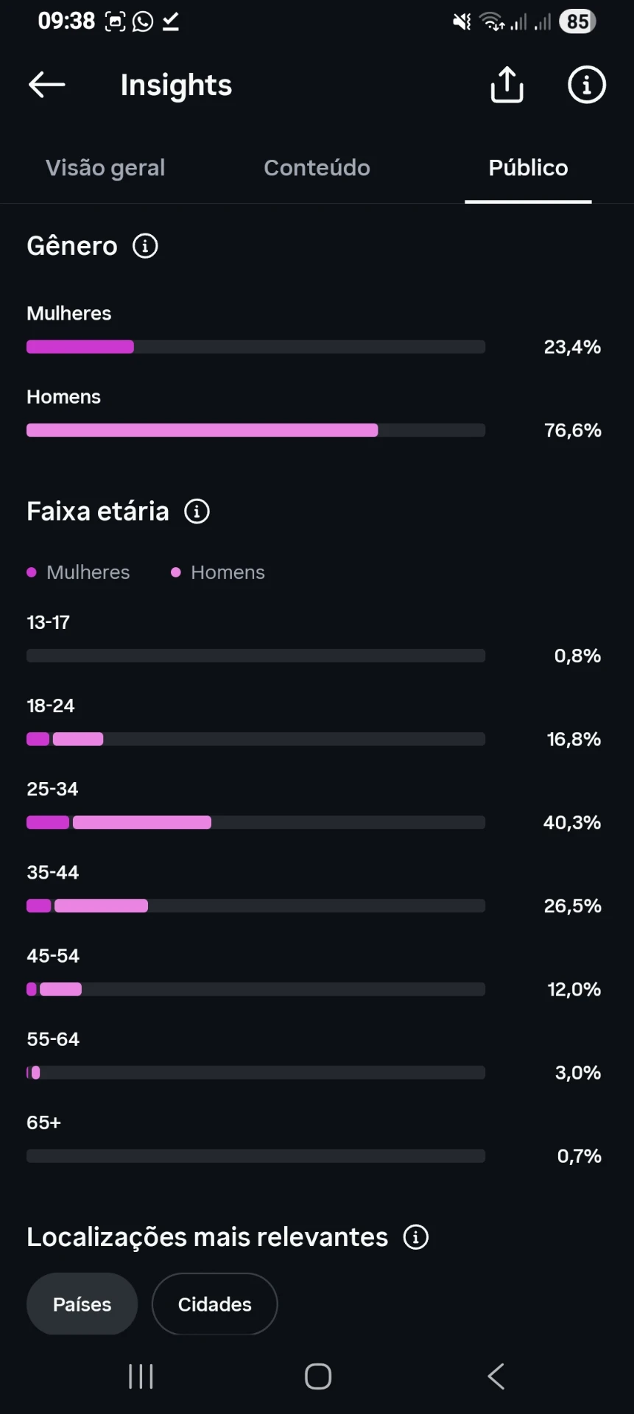Select the Público tab
Viewport: 634px width, 1414px height.
[528, 168]
